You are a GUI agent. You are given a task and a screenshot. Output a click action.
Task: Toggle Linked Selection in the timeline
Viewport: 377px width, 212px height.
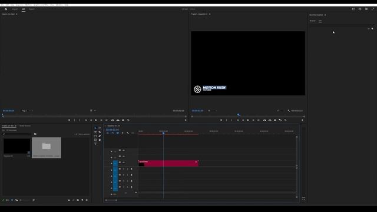(x=118, y=133)
